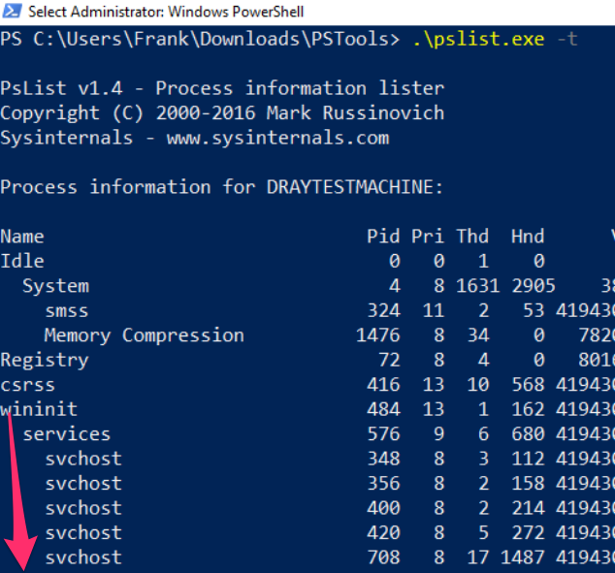615x573 pixels.
Task: Select the System process in the tree
Action: (56, 286)
